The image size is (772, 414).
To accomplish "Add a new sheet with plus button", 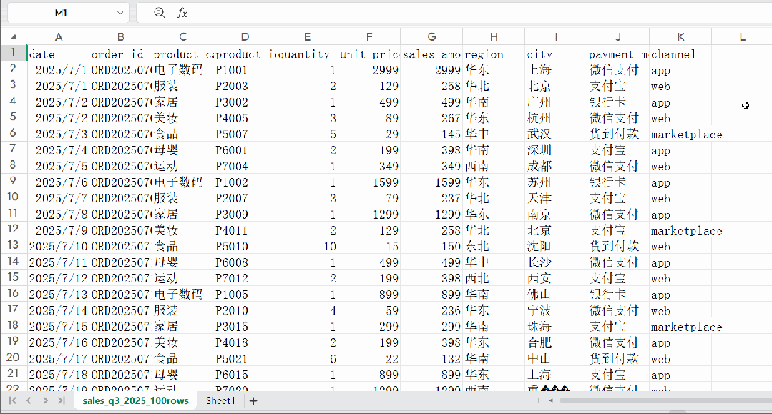I will [253, 400].
